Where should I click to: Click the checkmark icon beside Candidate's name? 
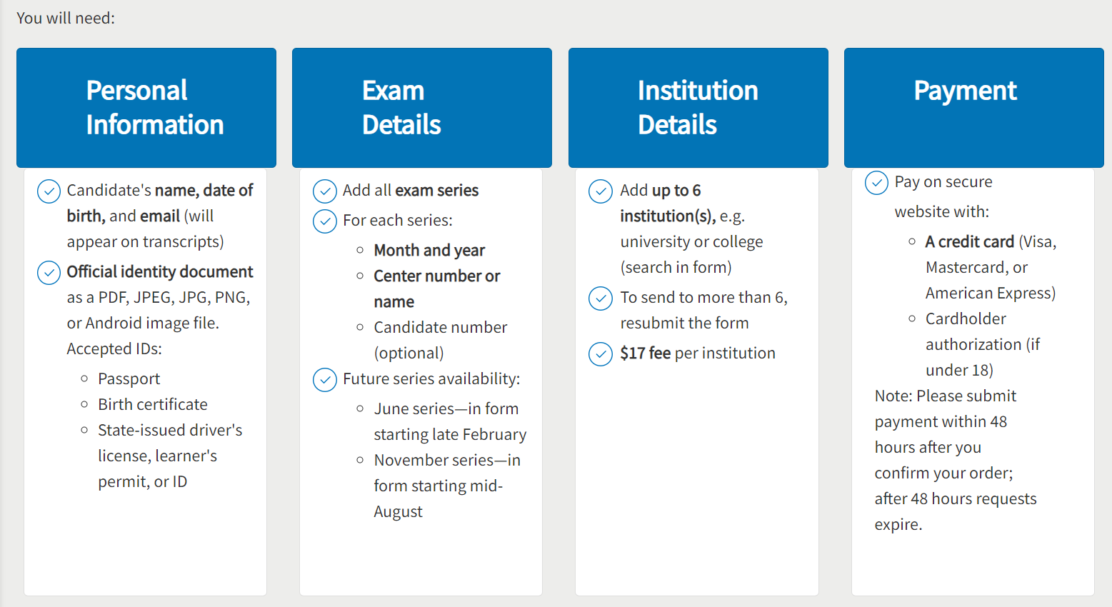click(x=49, y=191)
